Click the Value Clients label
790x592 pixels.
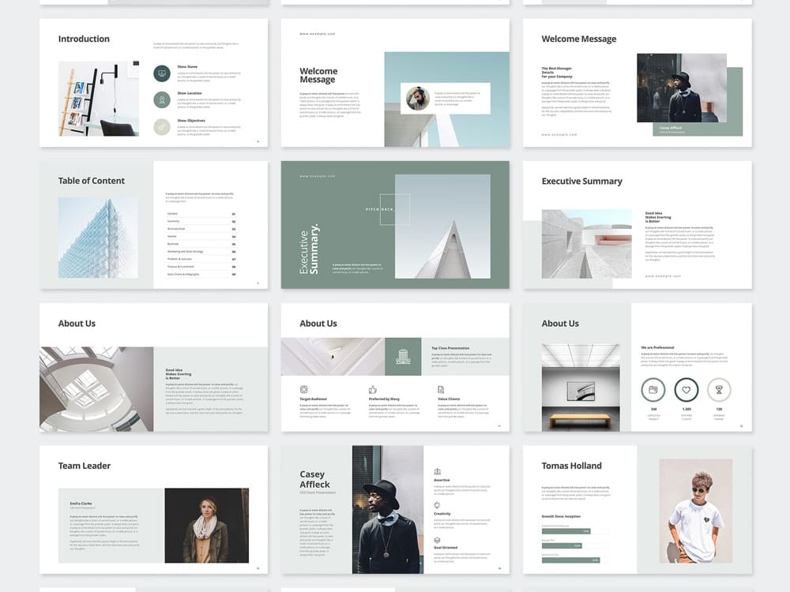click(449, 399)
